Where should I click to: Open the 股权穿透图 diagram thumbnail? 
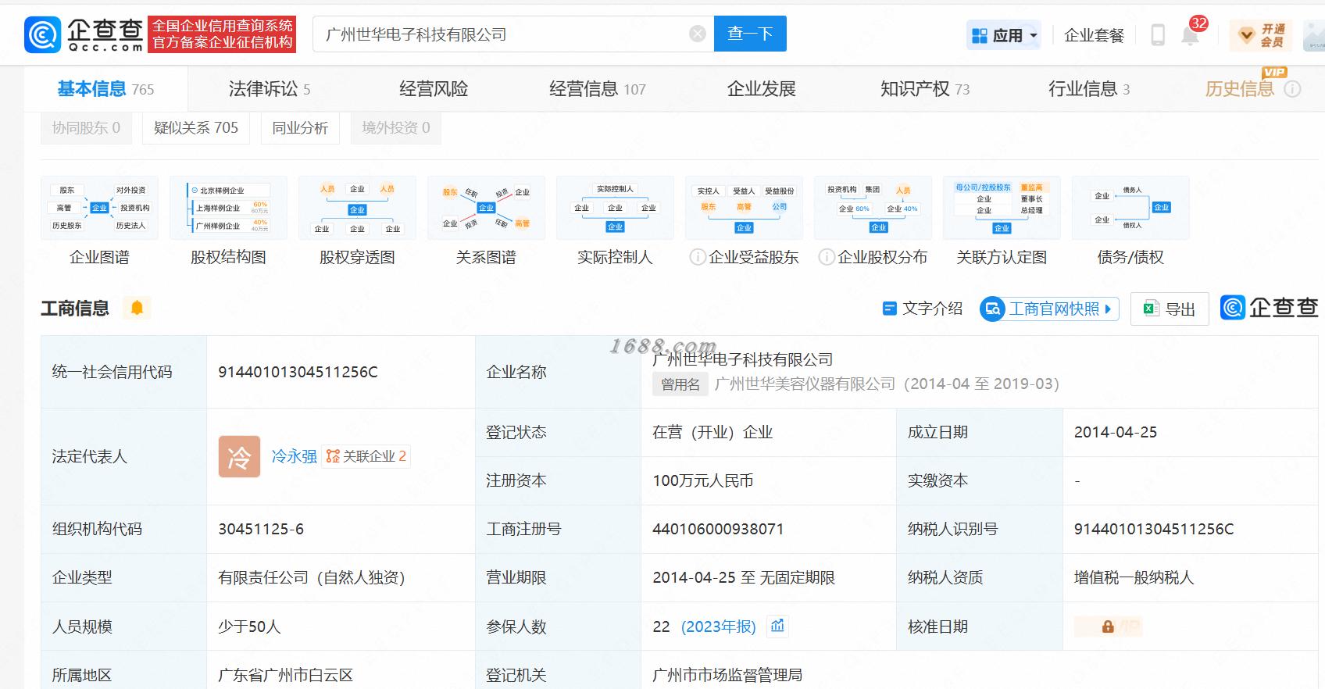(357, 208)
